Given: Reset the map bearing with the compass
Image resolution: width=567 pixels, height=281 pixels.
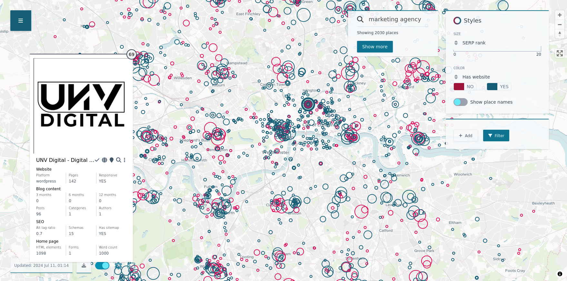Looking at the screenshot, I should tap(560, 33).
